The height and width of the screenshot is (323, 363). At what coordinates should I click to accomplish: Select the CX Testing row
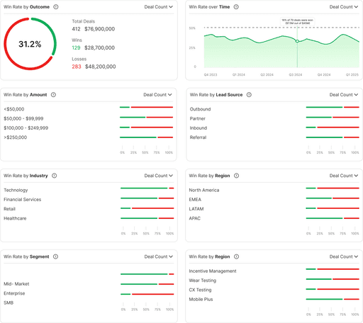pyautogui.click(x=274, y=290)
